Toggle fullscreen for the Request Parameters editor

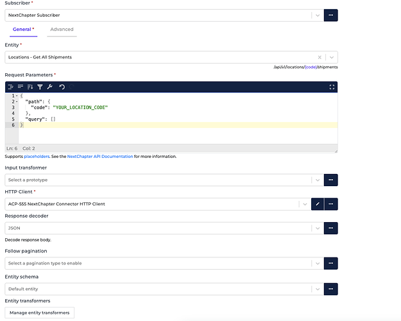click(x=332, y=87)
